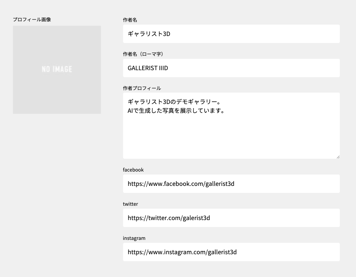This screenshot has height=277, width=356.
Task: Focus the 作者名 field containing ギャラリスト3D
Action: [x=231, y=34]
